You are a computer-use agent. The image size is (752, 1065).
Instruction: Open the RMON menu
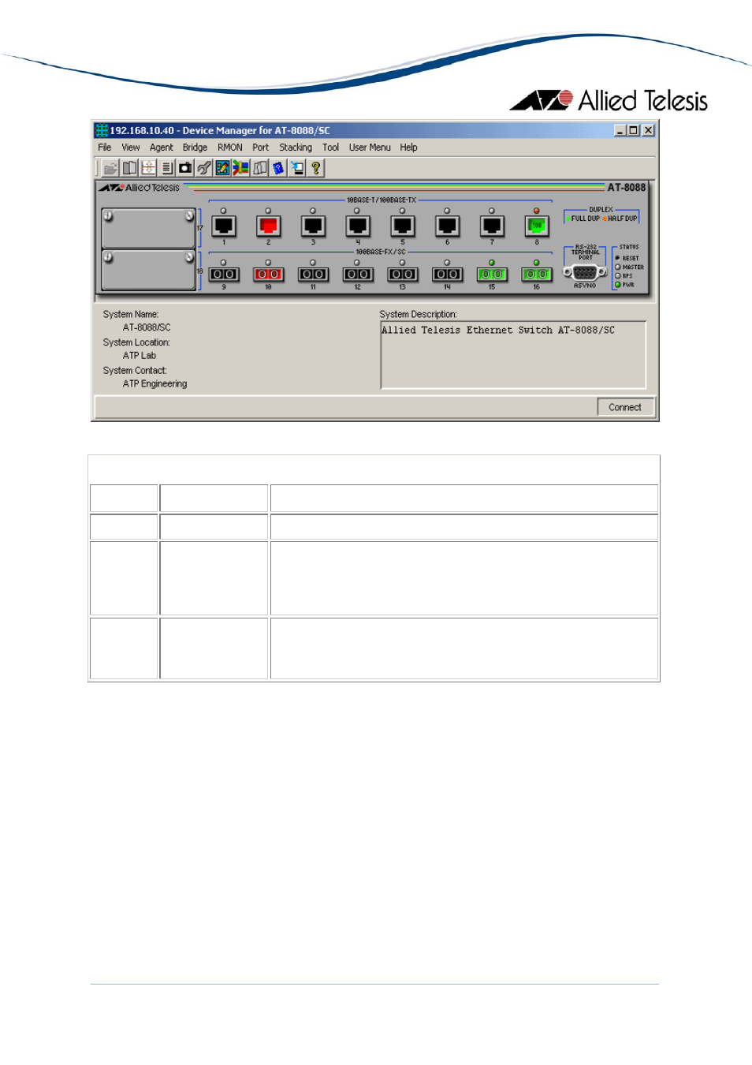(230, 148)
